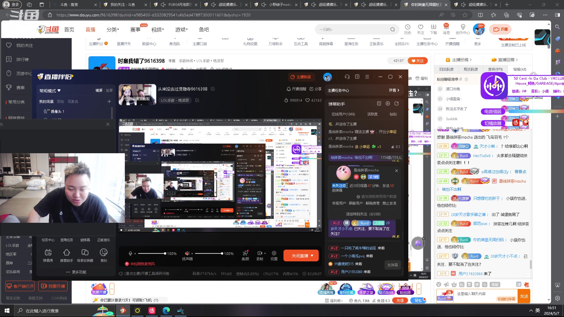Open settings icon in 弹幕助手 panel
This screenshot has width=564, height=317.
[x=388, y=104]
